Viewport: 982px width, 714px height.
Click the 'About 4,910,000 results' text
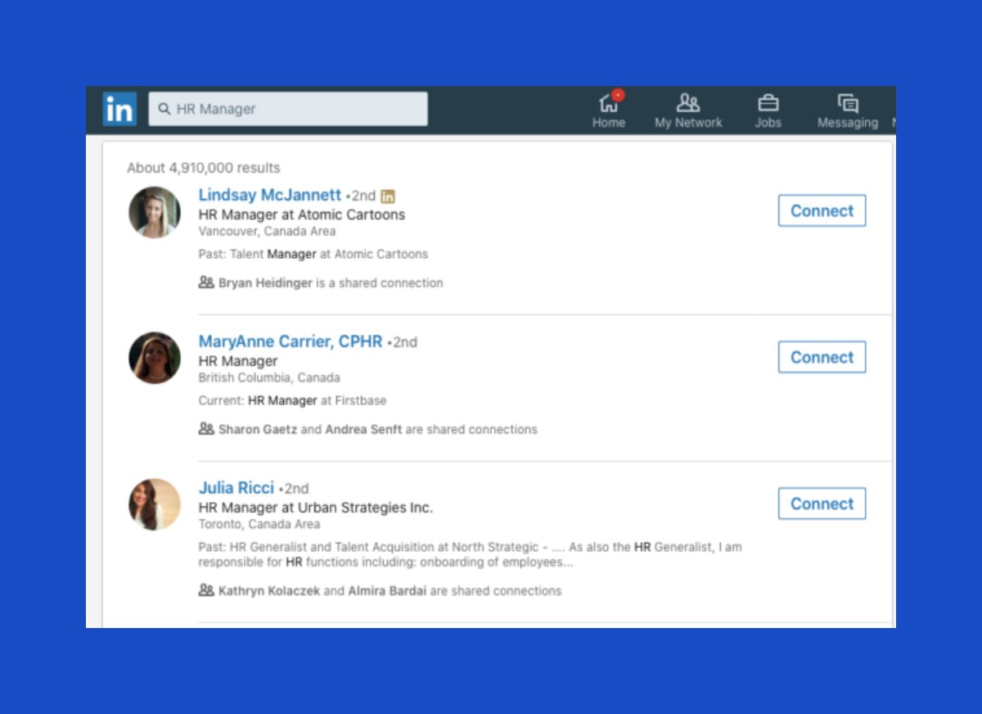pyautogui.click(x=204, y=168)
